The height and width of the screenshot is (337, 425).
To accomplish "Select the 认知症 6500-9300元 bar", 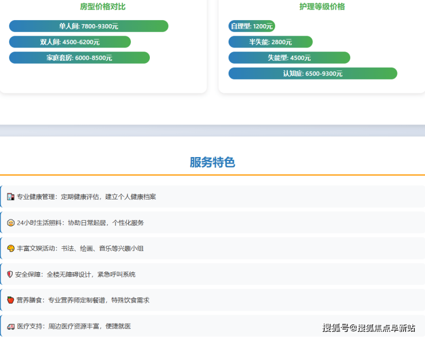I will (x=312, y=73).
